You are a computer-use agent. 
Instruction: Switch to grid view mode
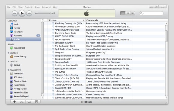[128, 13]
